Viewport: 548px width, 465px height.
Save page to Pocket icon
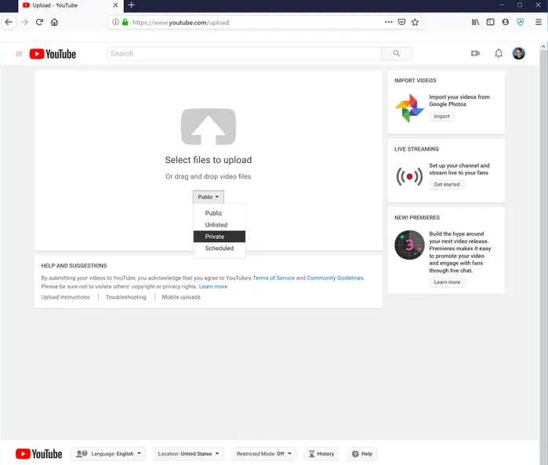[401, 22]
